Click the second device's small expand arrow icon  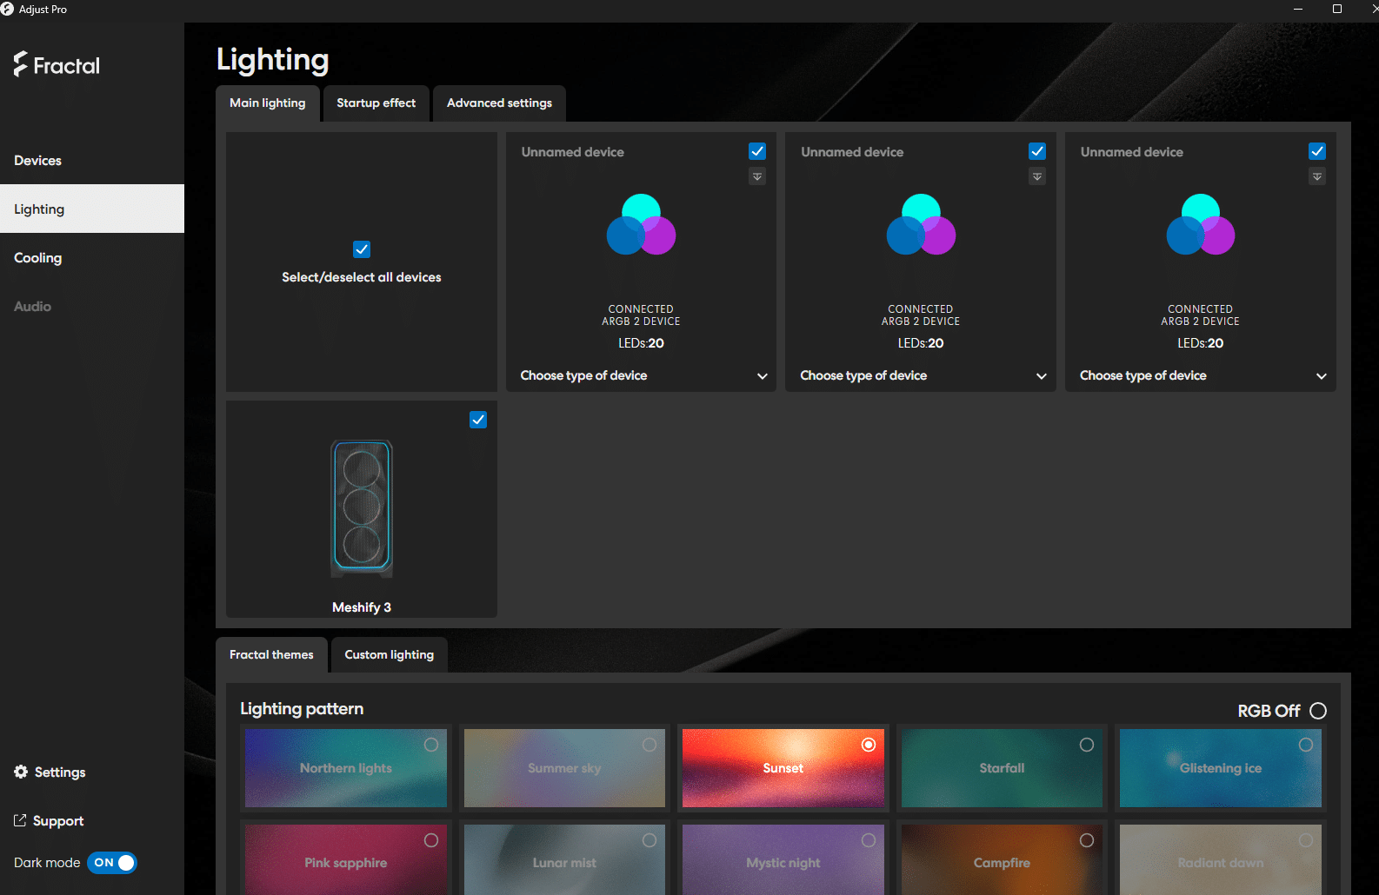click(x=1037, y=176)
